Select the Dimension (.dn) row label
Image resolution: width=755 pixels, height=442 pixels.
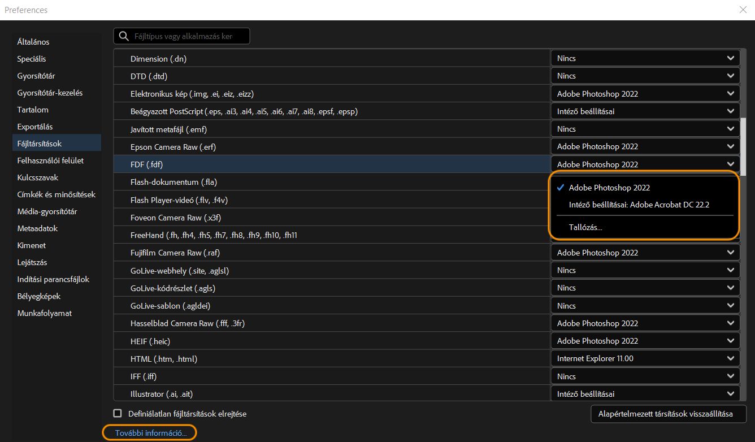158,58
